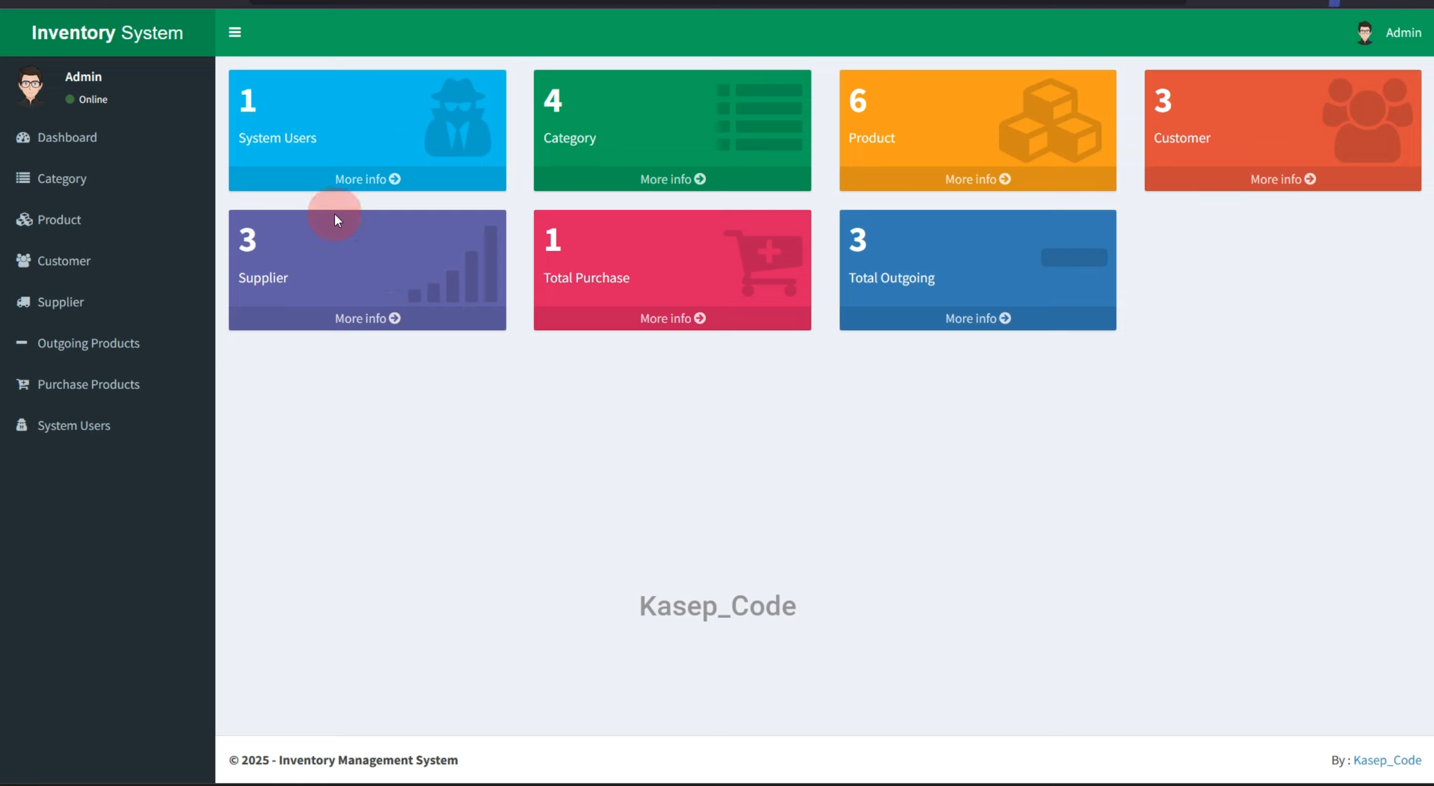The height and width of the screenshot is (786, 1434).
Task: Click the Online status text under Admin
Action: 93,99
